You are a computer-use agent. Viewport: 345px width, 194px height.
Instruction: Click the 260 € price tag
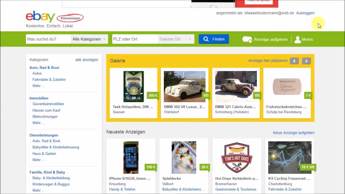153,95
